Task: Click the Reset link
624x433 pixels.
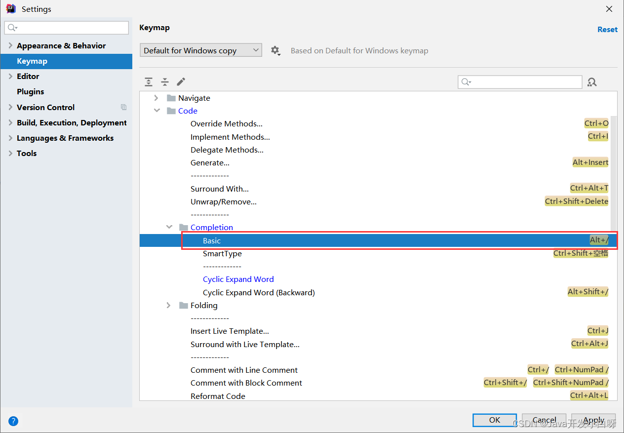Action: click(x=607, y=29)
